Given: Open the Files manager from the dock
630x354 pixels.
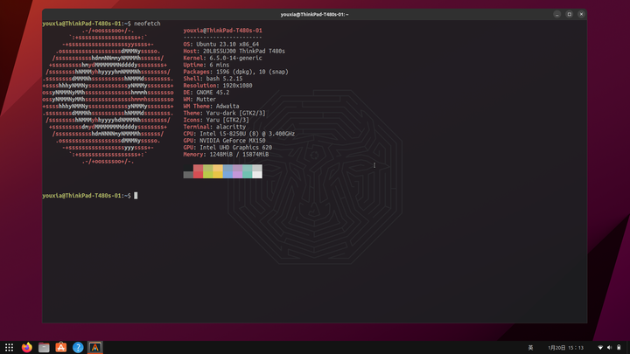Looking at the screenshot, I should click(44, 348).
